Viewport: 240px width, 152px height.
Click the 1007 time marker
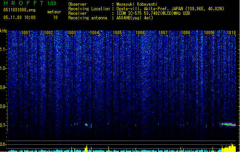click(163, 33)
